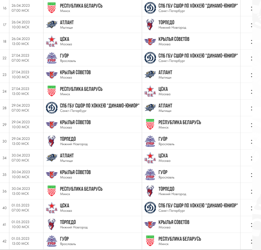
Task: Click the CSKA star logo in match 18
Action: (52, 41)
